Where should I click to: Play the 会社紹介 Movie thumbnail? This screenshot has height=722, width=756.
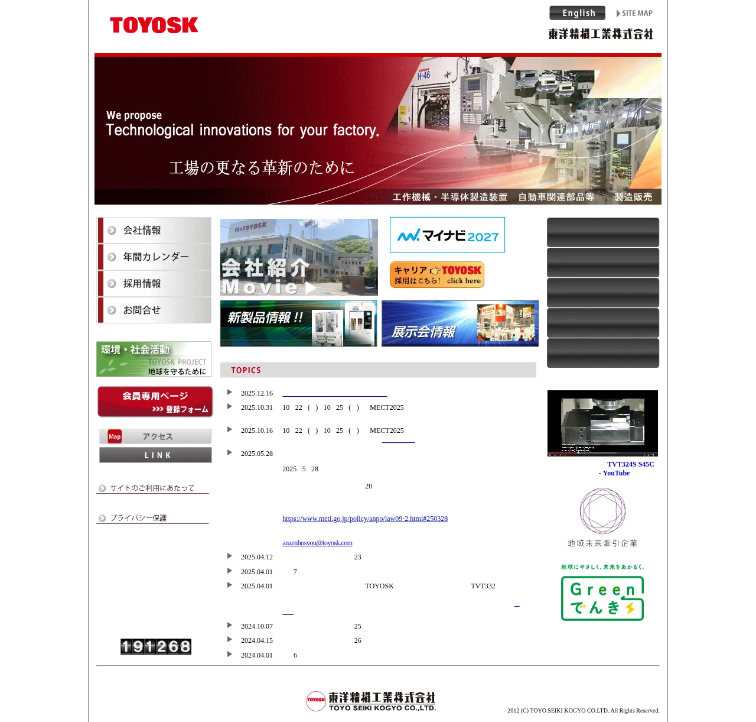point(299,257)
